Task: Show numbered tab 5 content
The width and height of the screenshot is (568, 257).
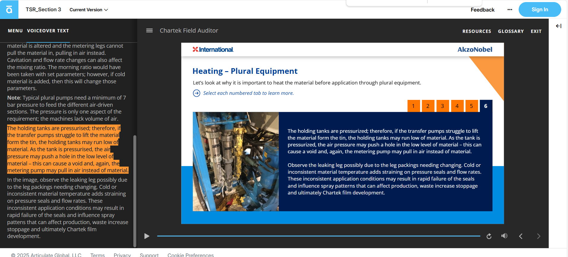Action: click(x=471, y=106)
